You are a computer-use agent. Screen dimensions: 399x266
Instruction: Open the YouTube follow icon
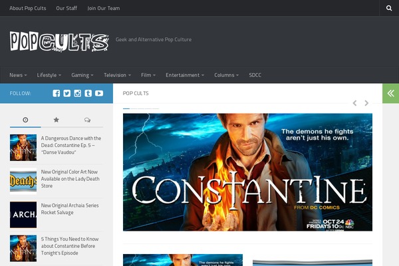click(99, 93)
